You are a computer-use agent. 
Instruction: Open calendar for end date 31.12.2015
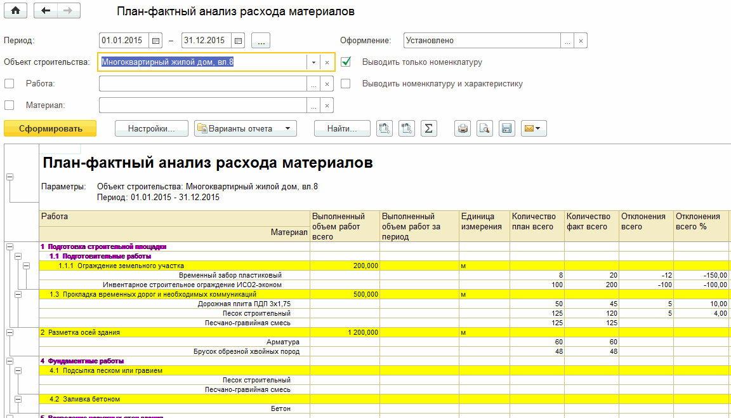(238, 41)
